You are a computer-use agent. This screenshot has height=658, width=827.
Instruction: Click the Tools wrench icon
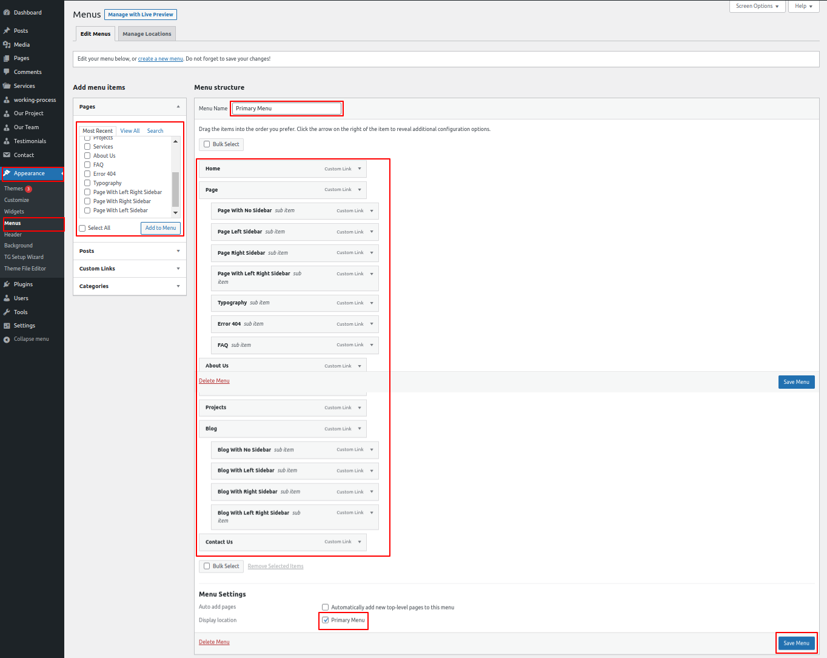pos(7,312)
